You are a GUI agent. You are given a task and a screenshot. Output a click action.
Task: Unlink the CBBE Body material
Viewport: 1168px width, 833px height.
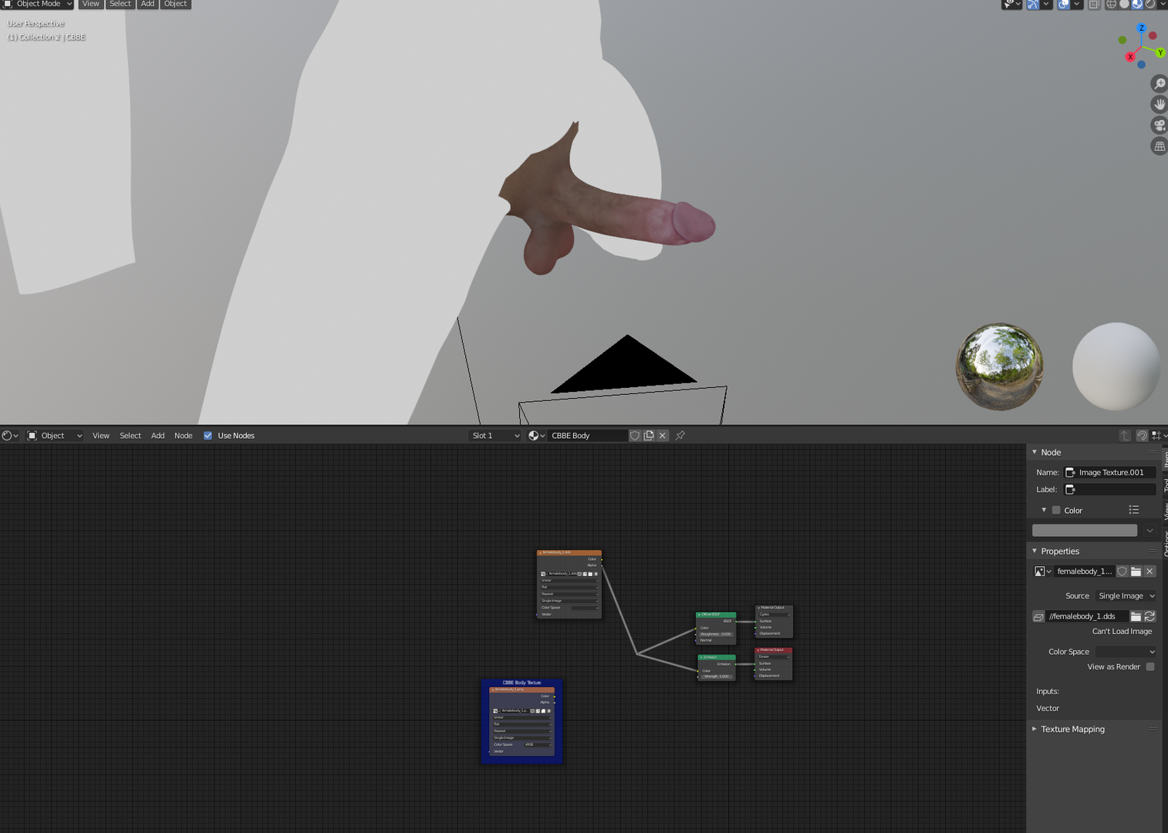pyautogui.click(x=663, y=436)
